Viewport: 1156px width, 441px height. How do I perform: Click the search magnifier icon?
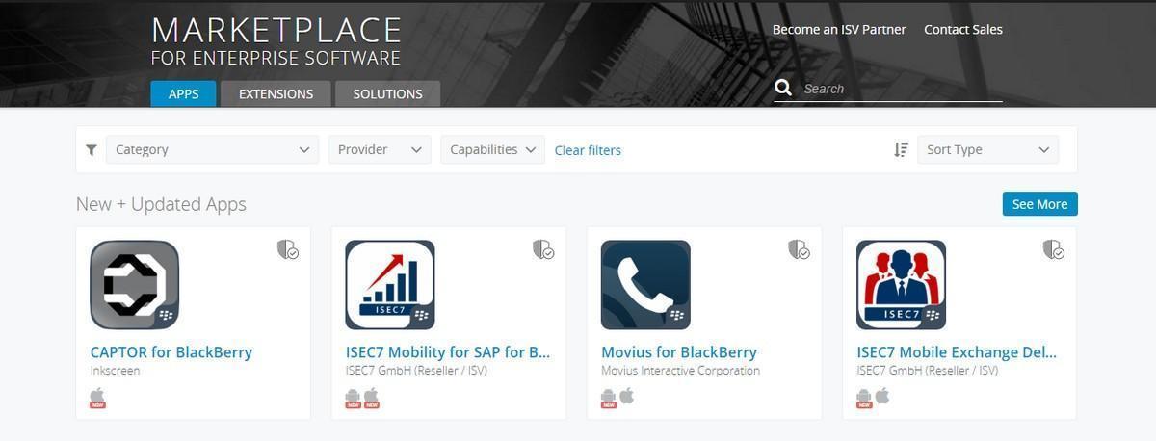[x=784, y=89]
